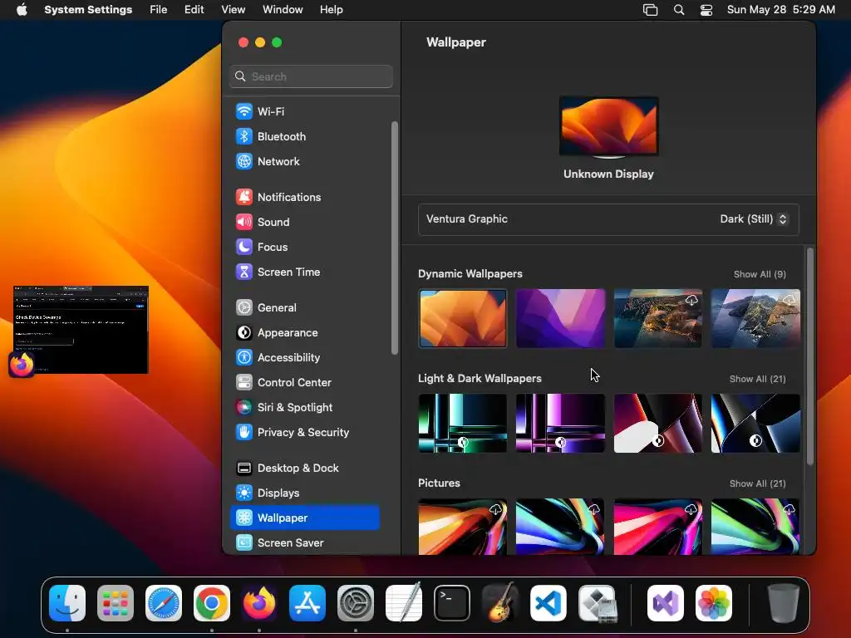This screenshot has width=851, height=638.
Task: Open App Store from the Dock
Action: click(307, 603)
